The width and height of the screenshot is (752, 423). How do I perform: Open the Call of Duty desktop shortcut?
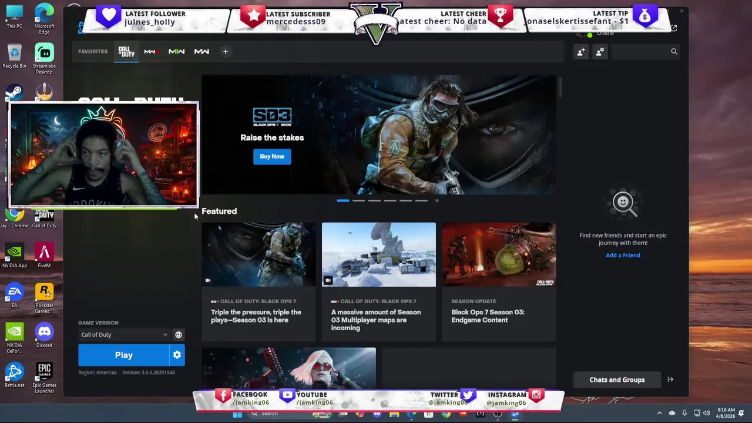[44, 218]
